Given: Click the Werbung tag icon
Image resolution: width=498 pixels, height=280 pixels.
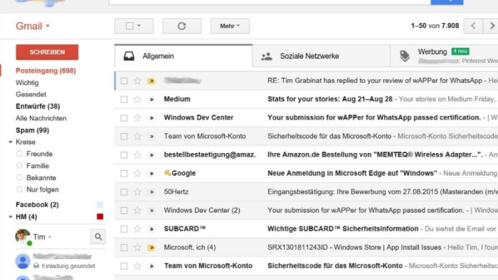Looking at the screenshot, I should pos(404,56).
